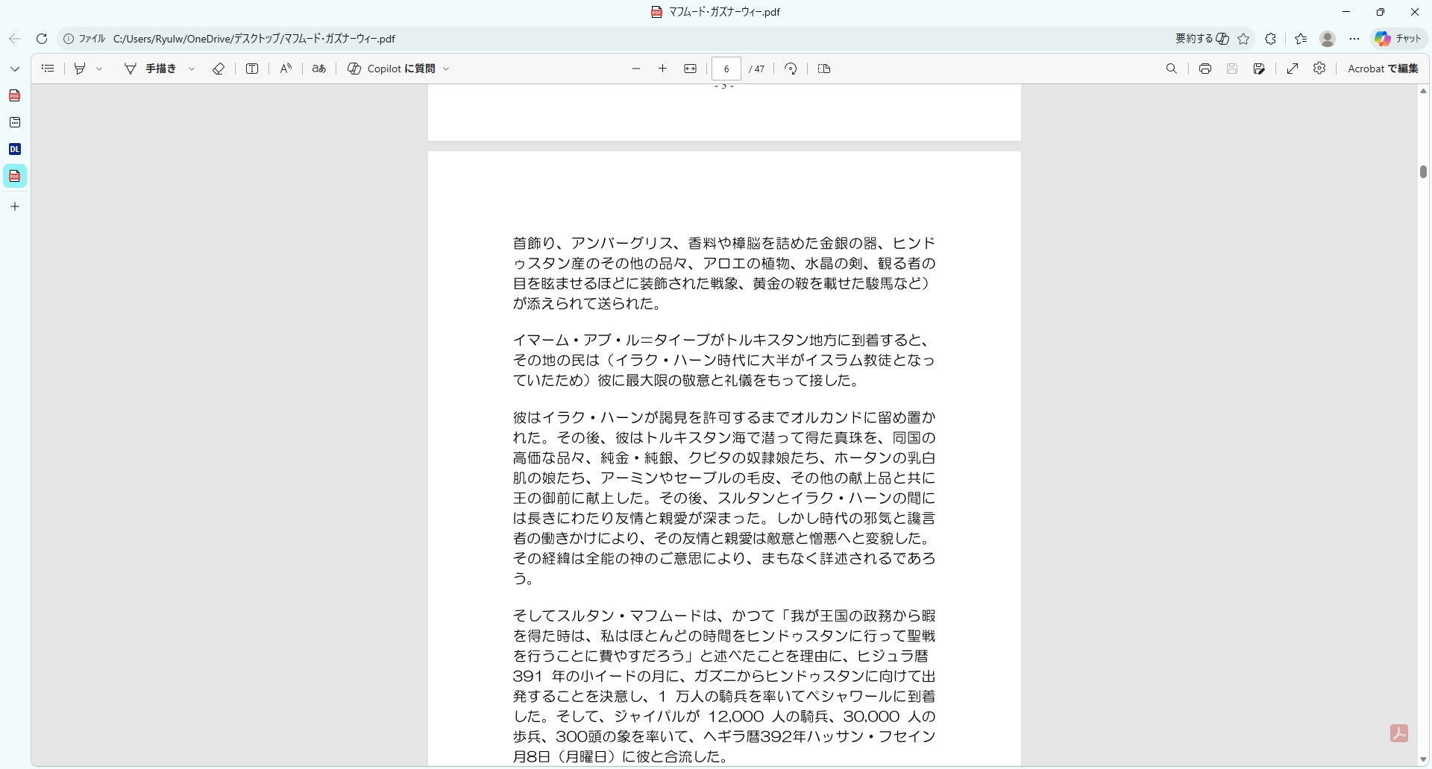Enter full screen mode
1432x769 pixels.
click(1293, 69)
